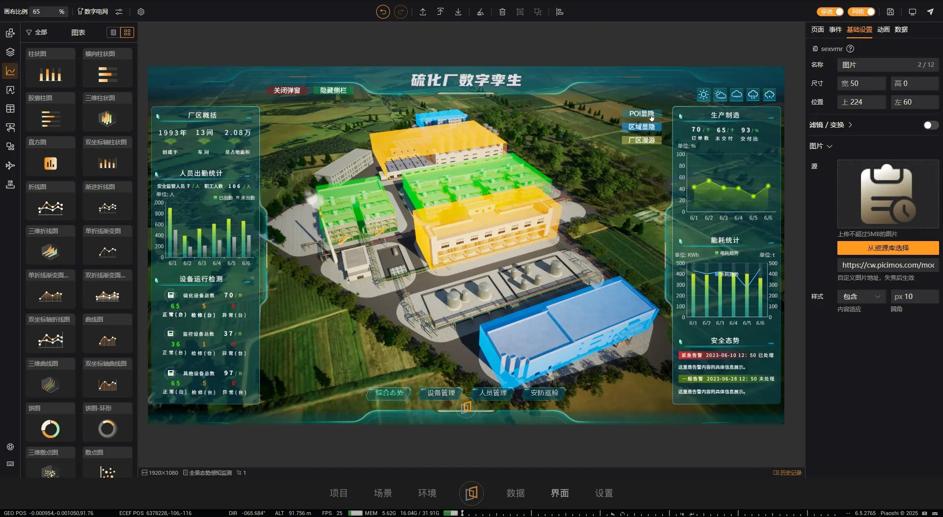Viewport: 943px width, 517px height.
Task: Click the 历史记录 link
Action: tap(787, 473)
